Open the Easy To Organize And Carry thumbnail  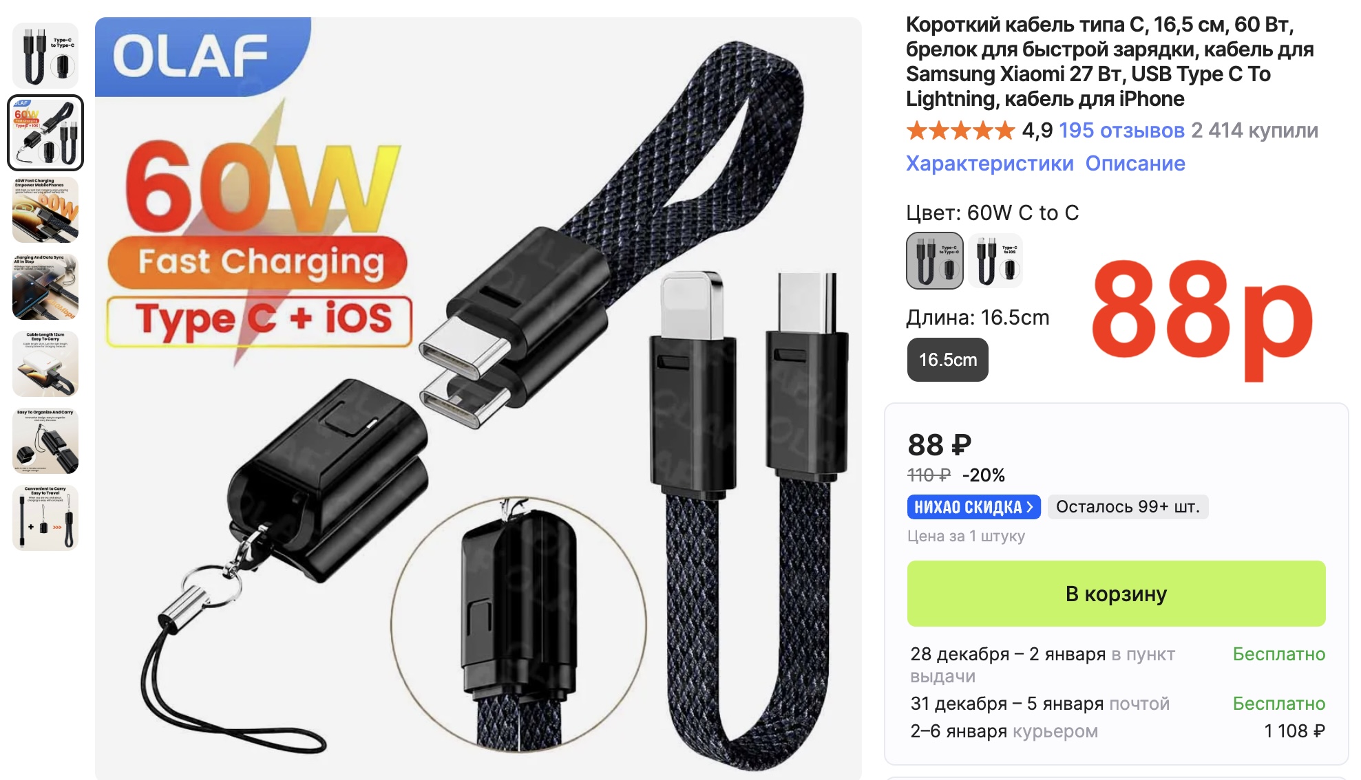[45, 441]
